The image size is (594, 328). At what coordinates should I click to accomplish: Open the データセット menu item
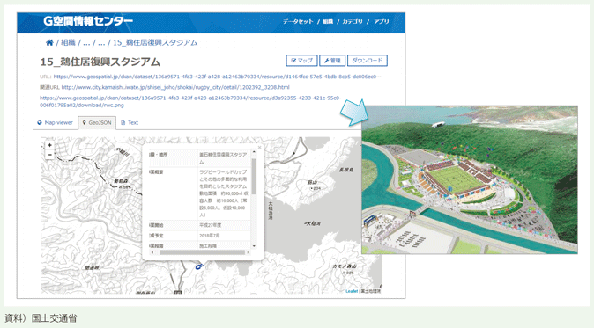(298, 21)
